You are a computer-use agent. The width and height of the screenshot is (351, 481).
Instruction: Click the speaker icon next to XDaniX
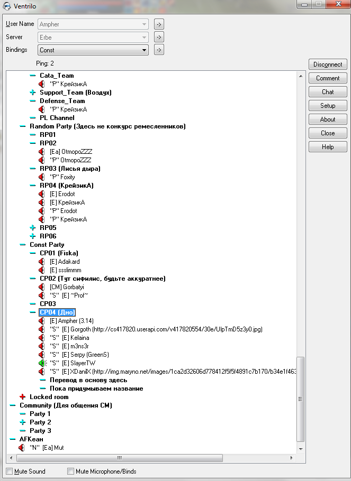(41, 372)
